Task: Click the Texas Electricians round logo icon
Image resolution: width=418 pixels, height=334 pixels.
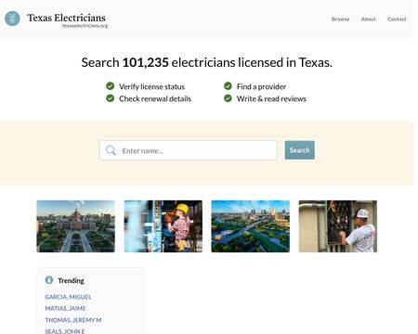Action: point(12,19)
